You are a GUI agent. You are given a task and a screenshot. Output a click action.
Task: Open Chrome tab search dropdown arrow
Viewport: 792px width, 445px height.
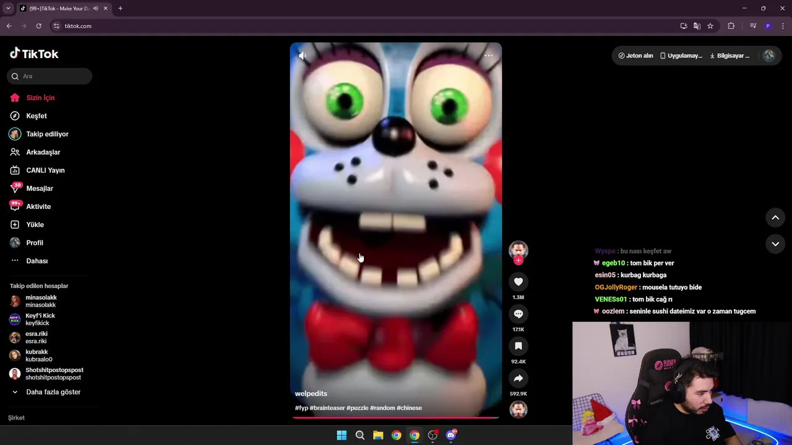click(x=8, y=9)
